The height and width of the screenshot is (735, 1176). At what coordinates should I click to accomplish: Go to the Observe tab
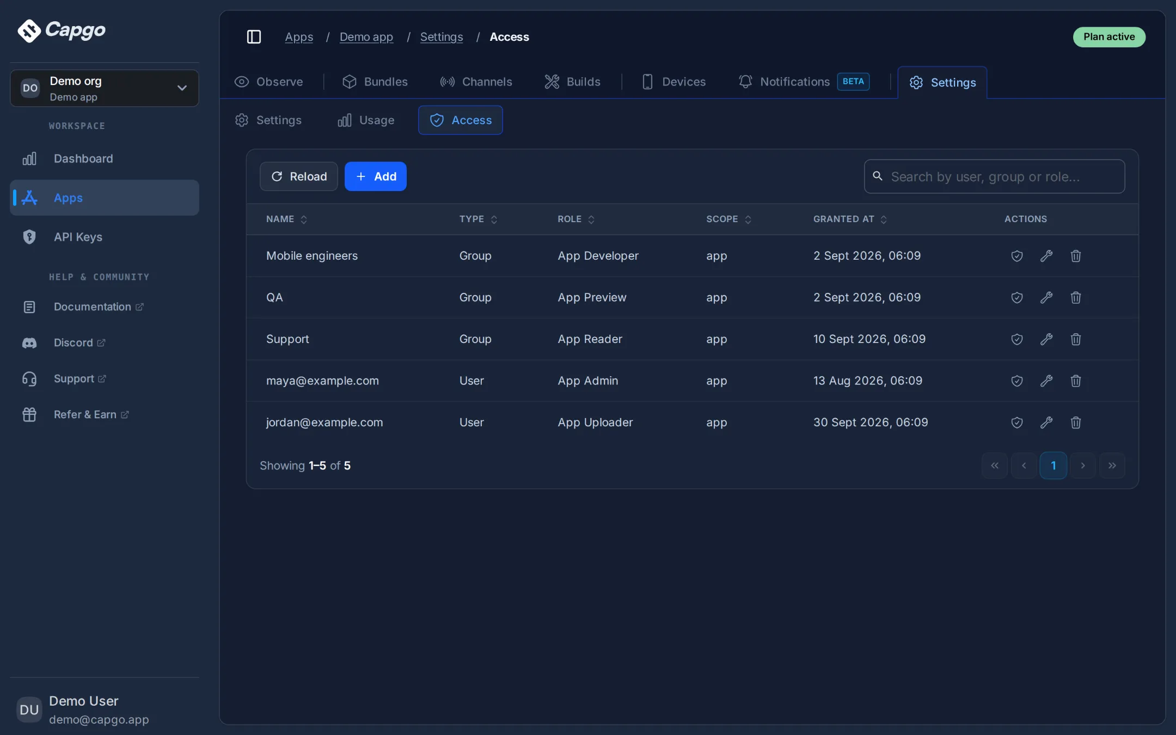click(x=268, y=82)
